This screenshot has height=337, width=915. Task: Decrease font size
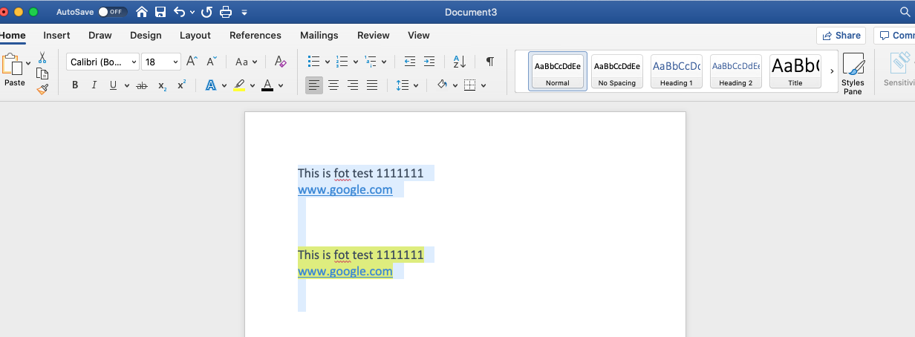(x=212, y=62)
